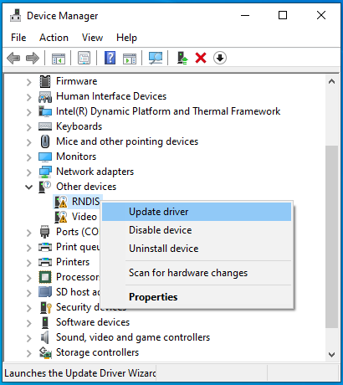Open the View menu
The image size is (343, 385).
(92, 38)
